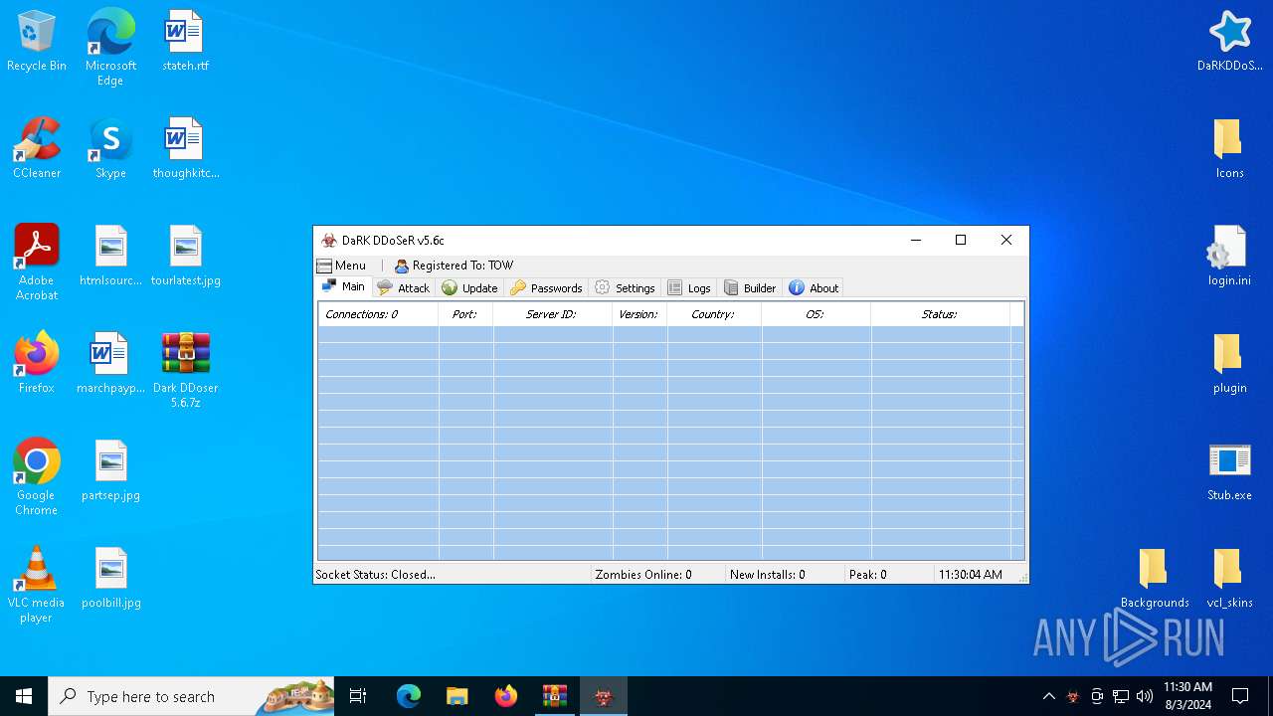
Task: Open Firefox from the taskbar
Action: [506, 696]
